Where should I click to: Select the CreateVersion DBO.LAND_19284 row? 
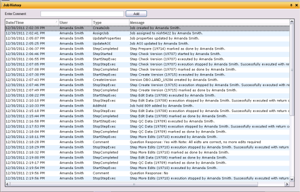click(x=147, y=79)
